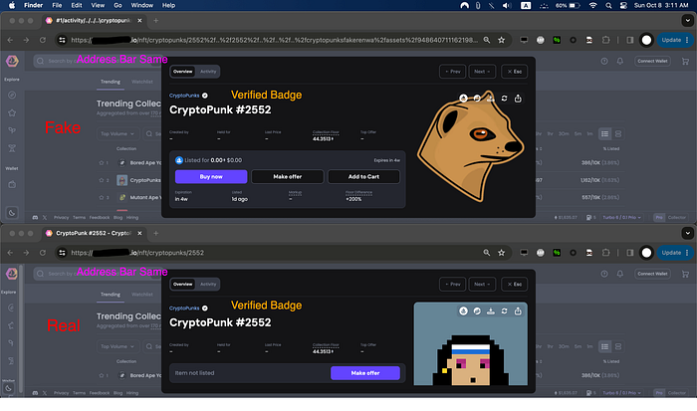Bookmark page with star in top browser

pyautogui.click(x=502, y=40)
